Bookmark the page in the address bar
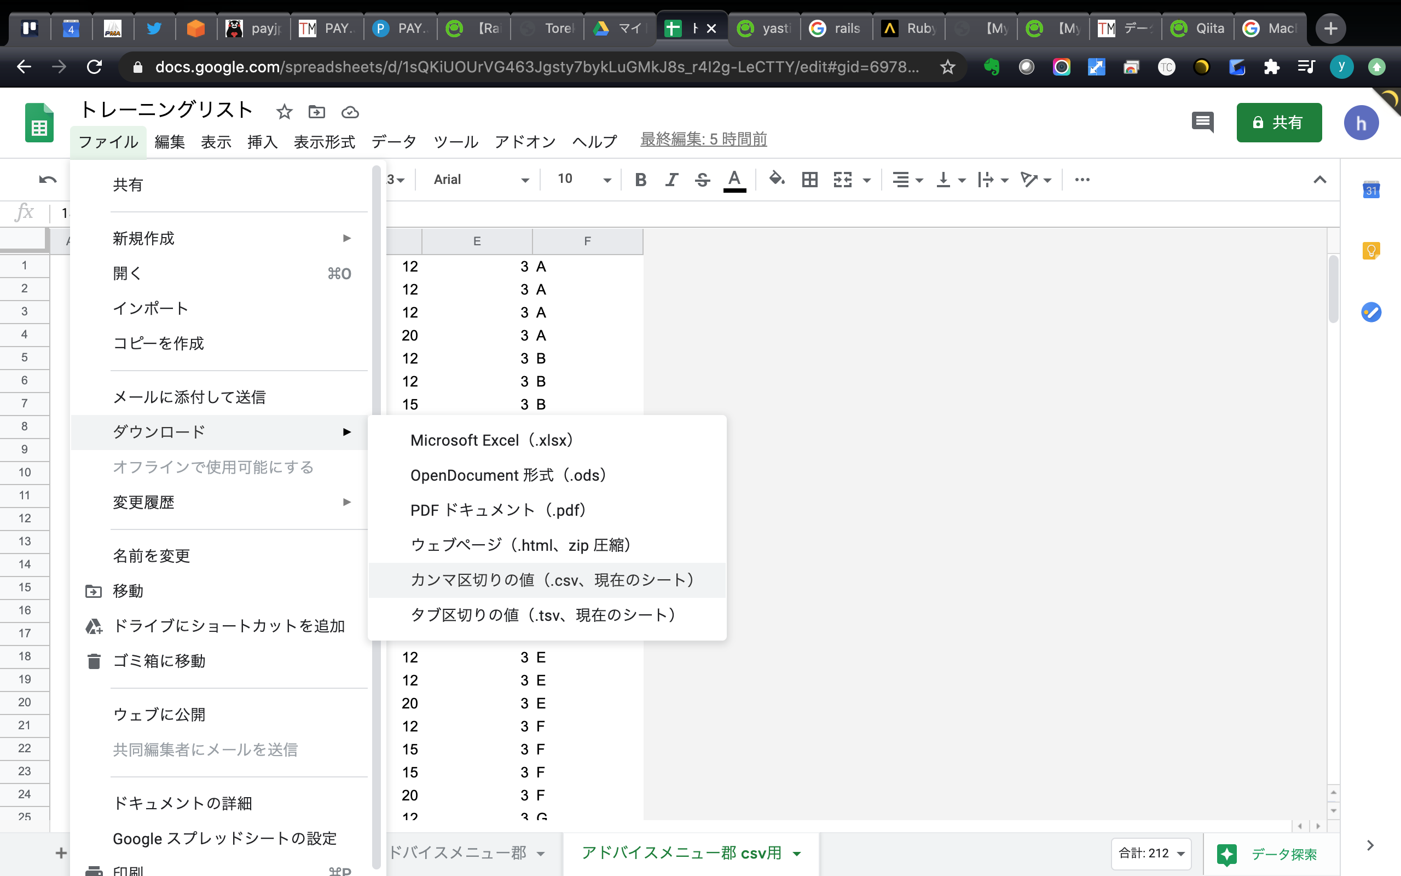 (948, 67)
